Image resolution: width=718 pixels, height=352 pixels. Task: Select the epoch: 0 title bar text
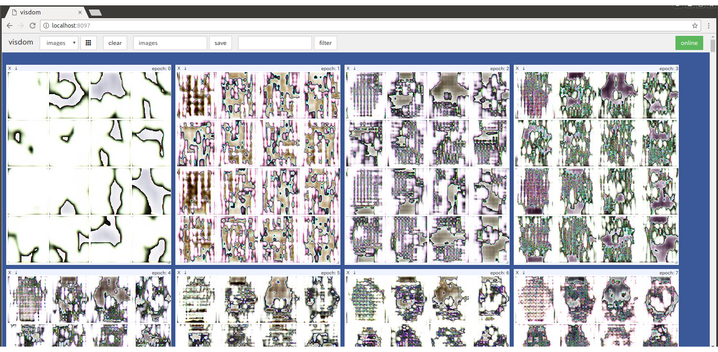161,69
